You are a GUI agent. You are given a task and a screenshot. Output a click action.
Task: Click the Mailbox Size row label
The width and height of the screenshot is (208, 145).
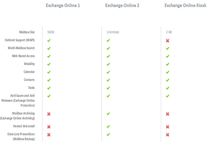pyautogui.click(x=27, y=32)
